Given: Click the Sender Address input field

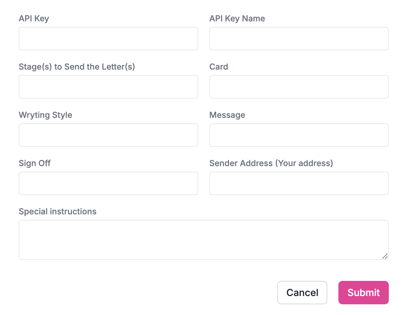Looking at the screenshot, I should [x=299, y=183].
